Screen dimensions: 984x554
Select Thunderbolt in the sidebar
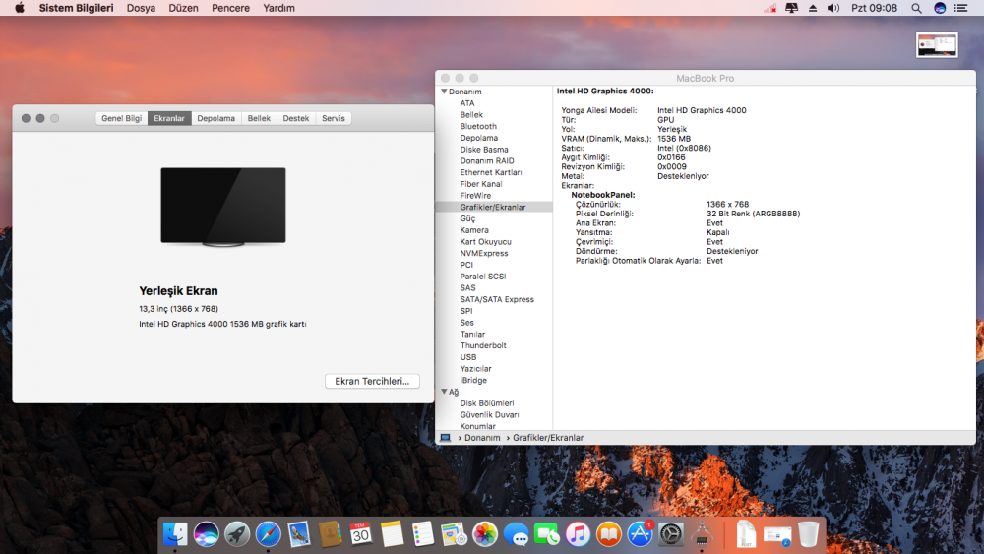point(482,345)
